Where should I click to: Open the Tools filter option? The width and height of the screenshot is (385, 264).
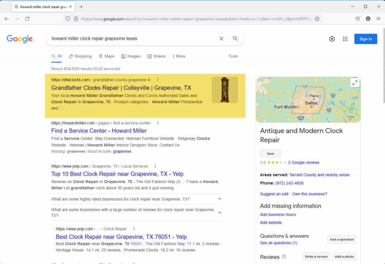click(x=233, y=56)
